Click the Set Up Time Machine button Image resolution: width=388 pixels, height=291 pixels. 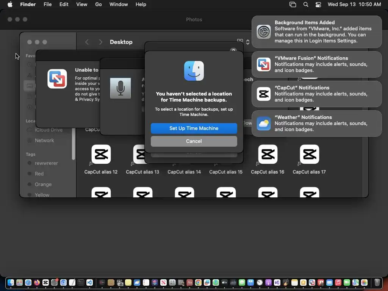tap(194, 128)
